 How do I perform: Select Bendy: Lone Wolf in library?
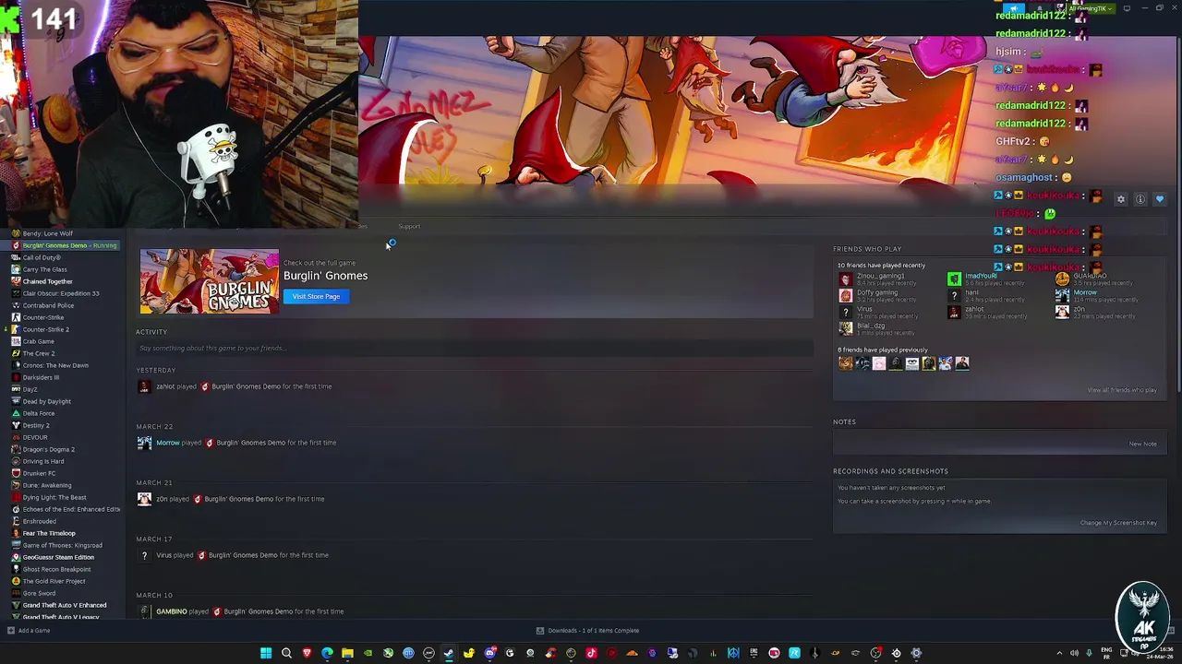[47, 233]
